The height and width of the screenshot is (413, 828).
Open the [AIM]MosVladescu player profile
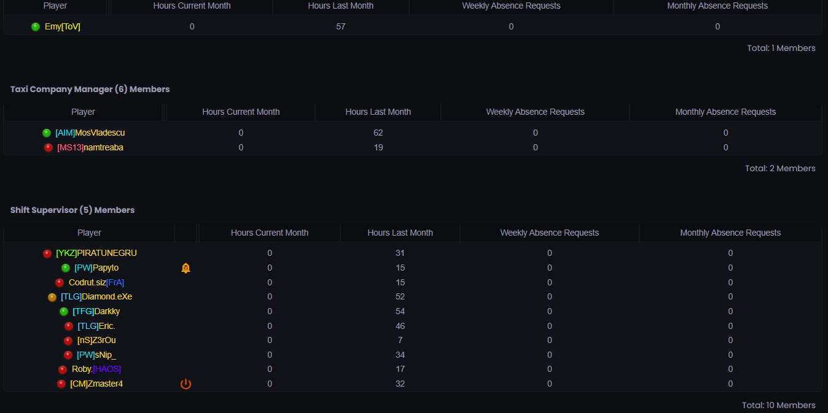pos(90,133)
